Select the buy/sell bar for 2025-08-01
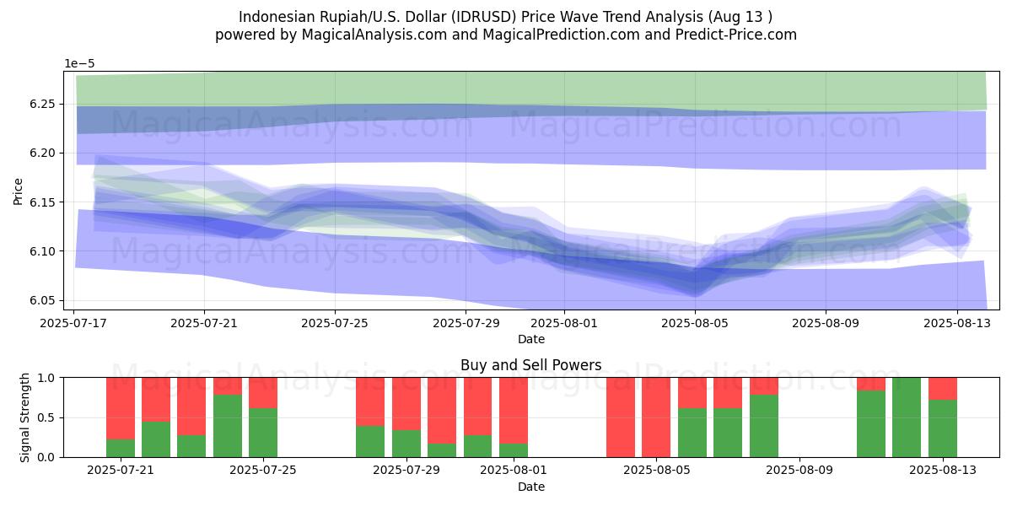1012x506 pixels. pyautogui.click(x=514, y=417)
